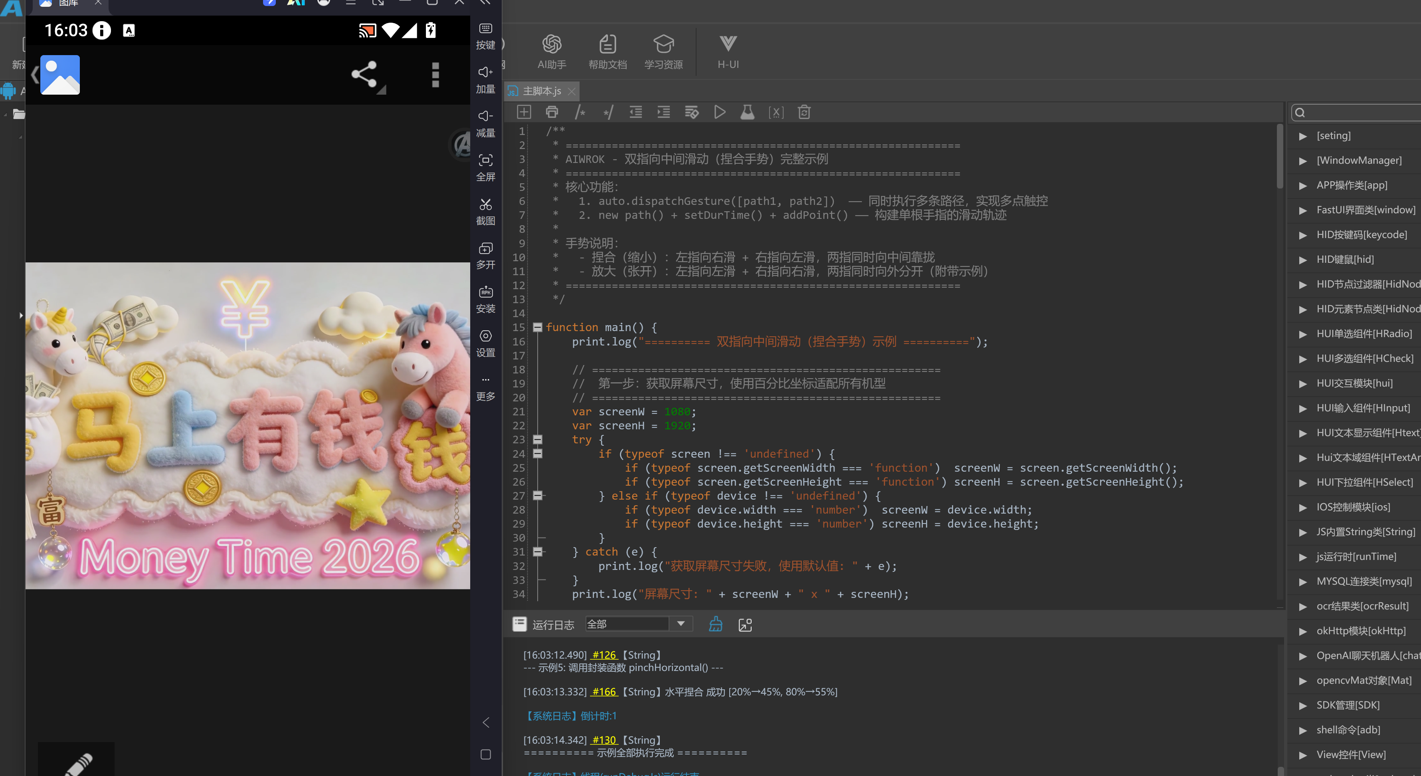Expand the js运行时[runTime] node
Image resolution: width=1421 pixels, height=776 pixels.
tap(1303, 557)
